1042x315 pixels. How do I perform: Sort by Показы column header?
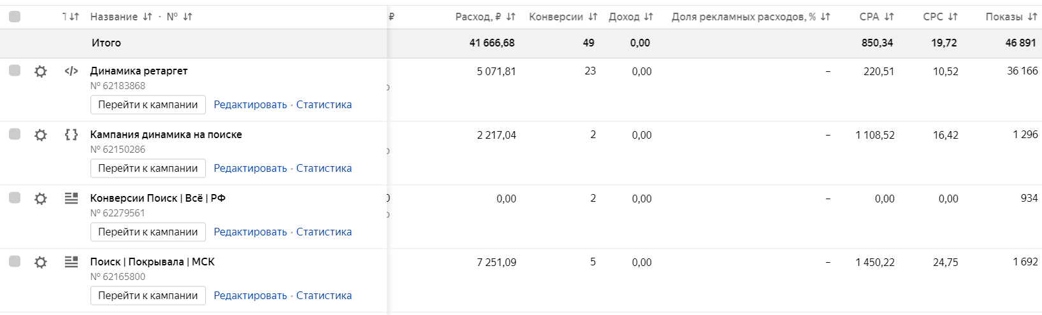(1011, 17)
